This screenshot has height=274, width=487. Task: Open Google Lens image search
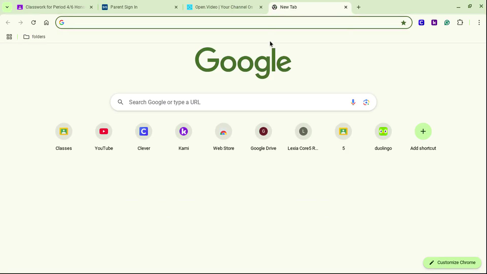366,102
